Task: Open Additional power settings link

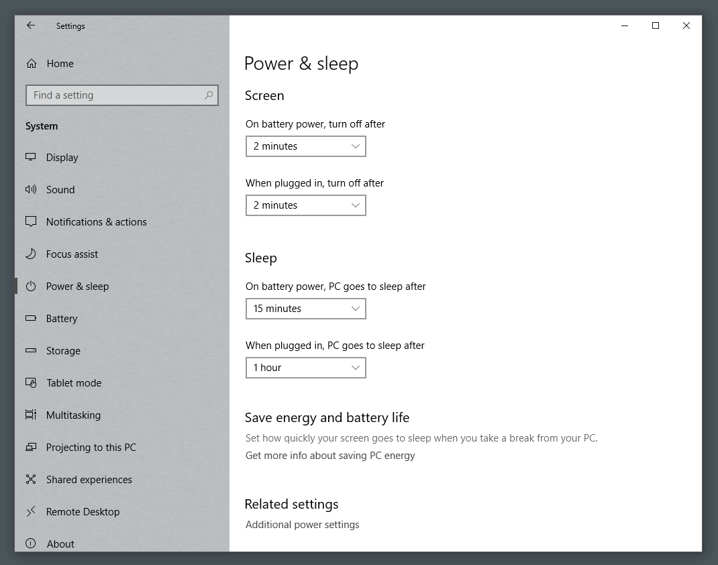Action: (x=302, y=525)
